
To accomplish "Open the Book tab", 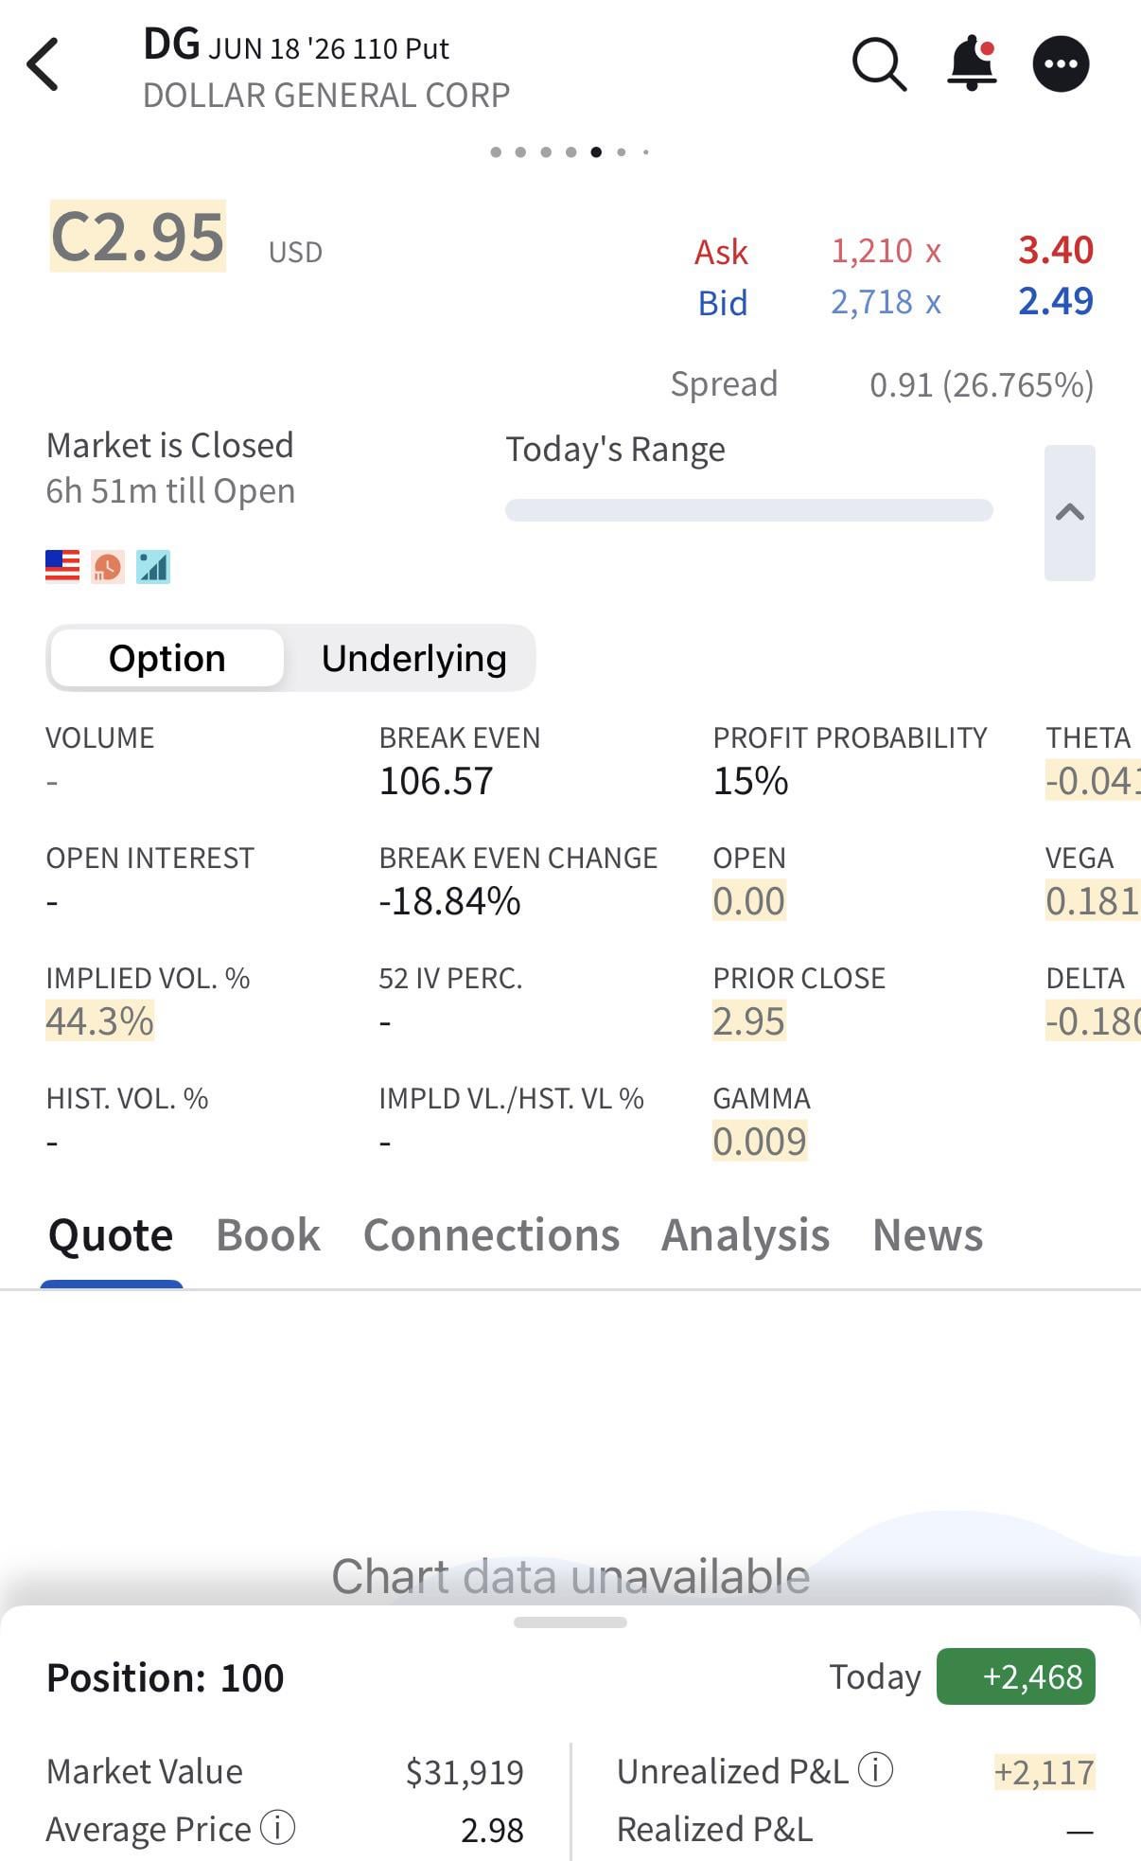I will click(268, 1234).
